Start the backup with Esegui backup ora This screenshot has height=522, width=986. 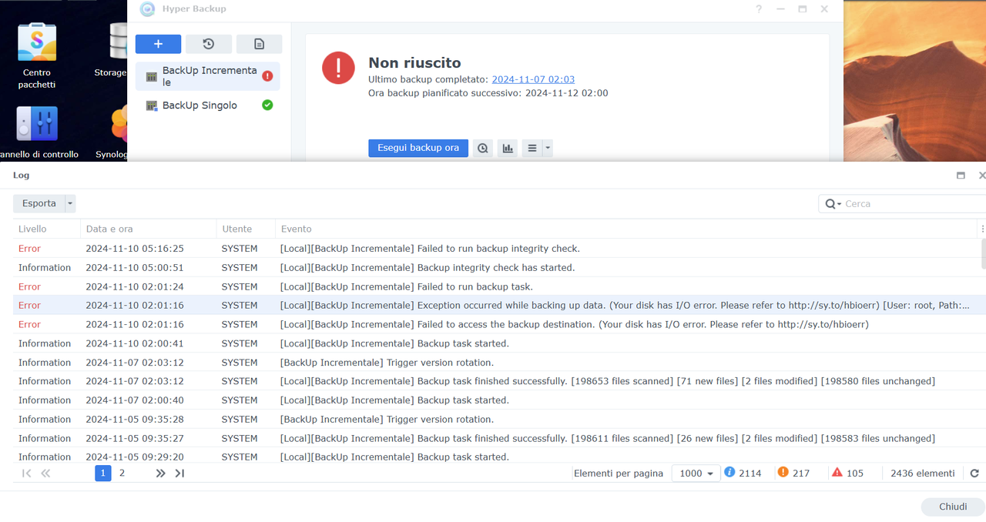tap(418, 148)
